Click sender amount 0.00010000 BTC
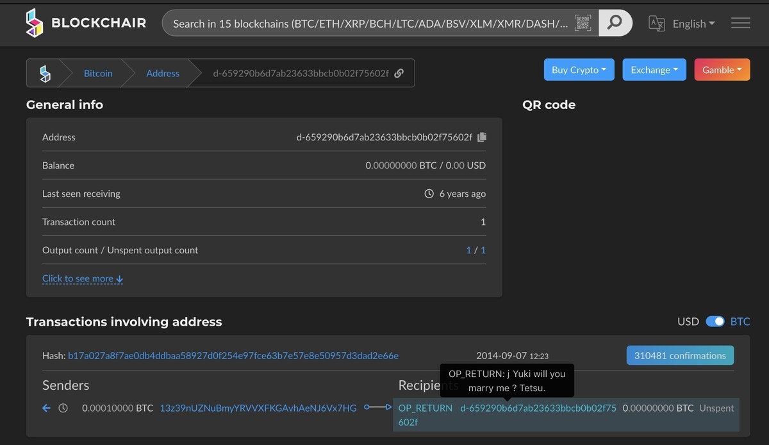 coord(118,408)
